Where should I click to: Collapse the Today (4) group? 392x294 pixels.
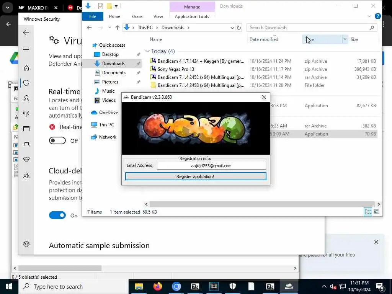pyautogui.click(x=147, y=51)
